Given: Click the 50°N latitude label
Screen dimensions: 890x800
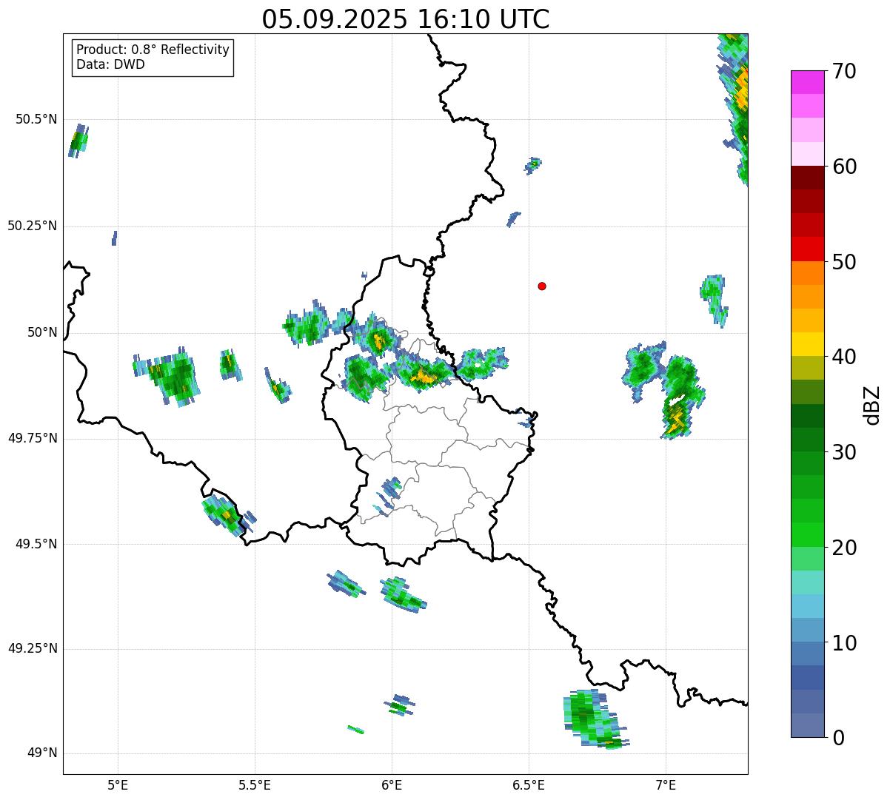Looking at the screenshot, I should (42, 332).
